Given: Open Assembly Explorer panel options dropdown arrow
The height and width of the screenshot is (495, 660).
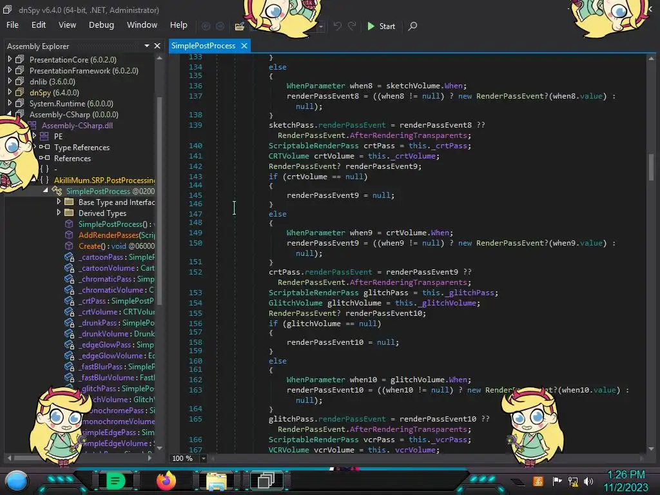Looking at the screenshot, I should click(x=147, y=46).
